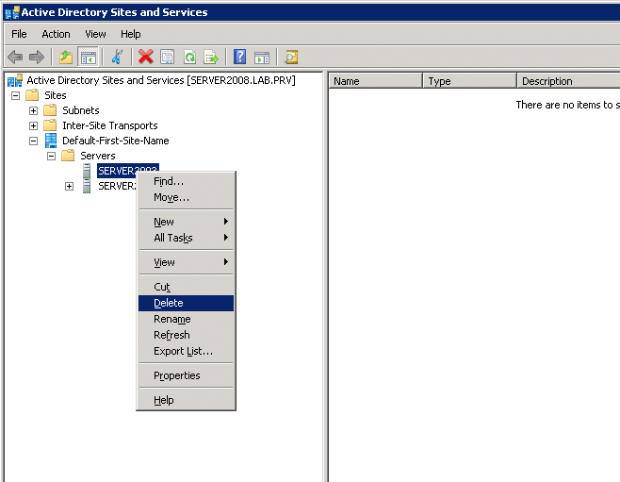Expand the Subnets tree node

click(x=34, y=110)
